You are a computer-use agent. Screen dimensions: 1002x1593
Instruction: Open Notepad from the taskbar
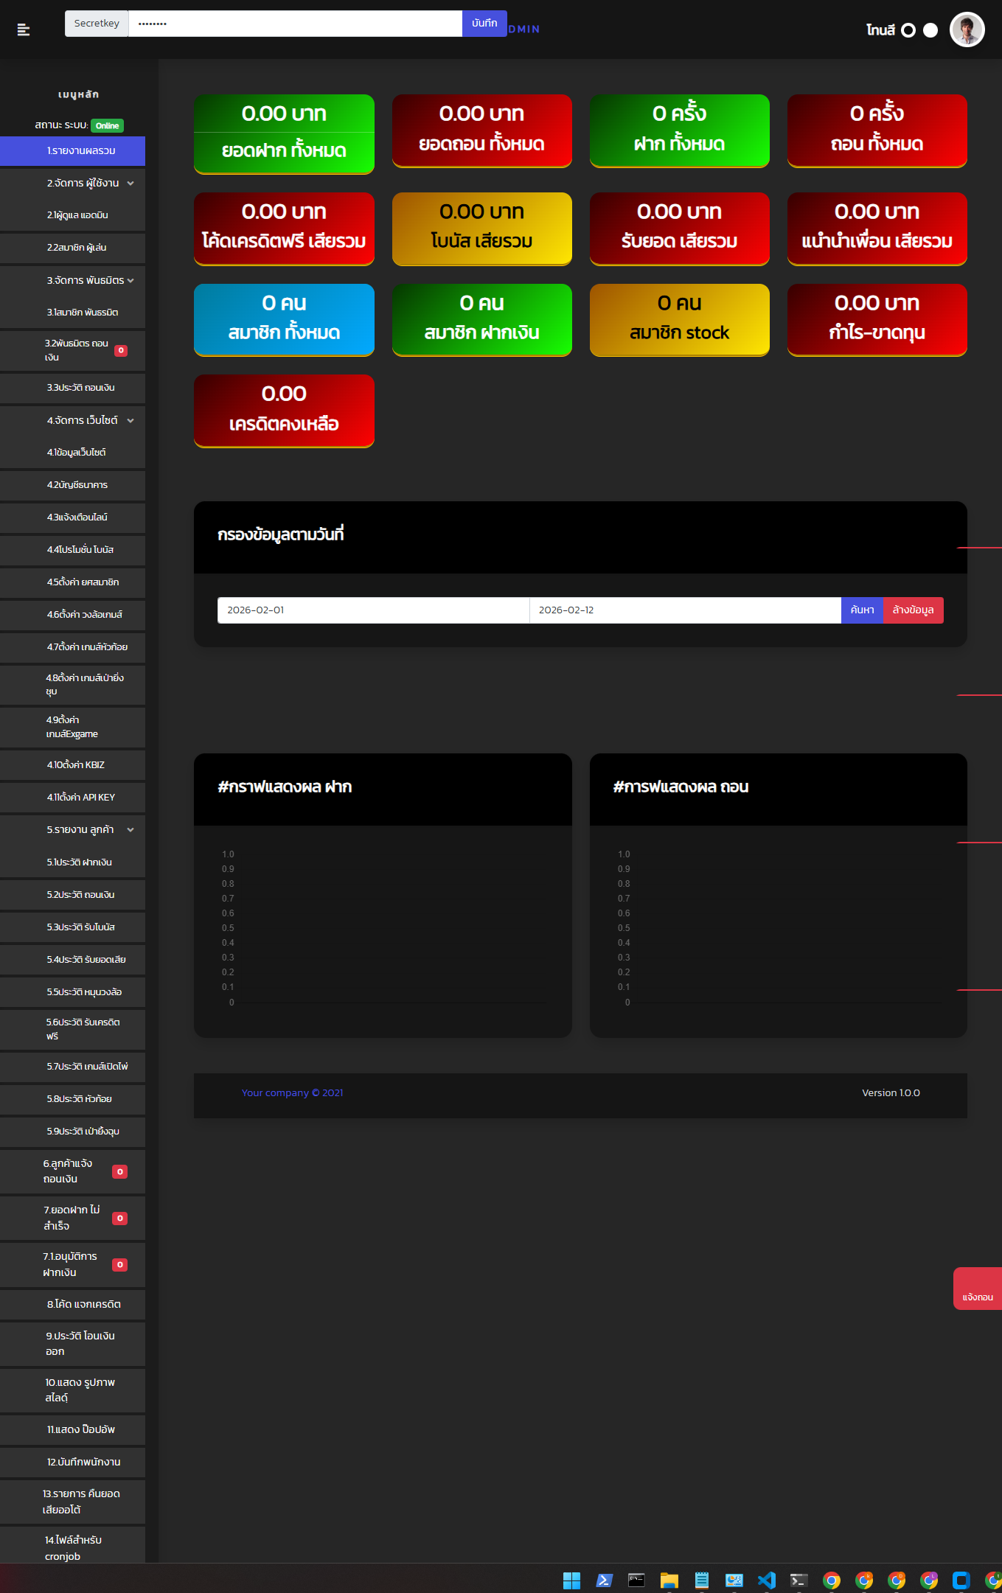coord(701,1580)
